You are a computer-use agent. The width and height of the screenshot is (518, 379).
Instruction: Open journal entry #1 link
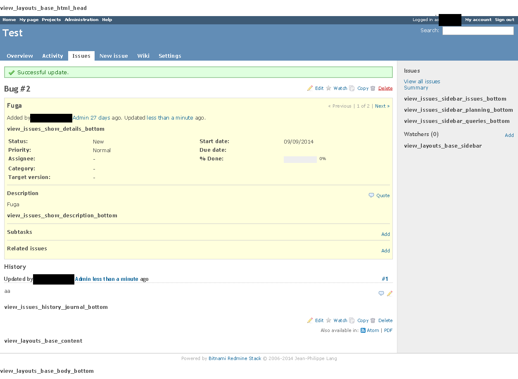pyautogui.click(x=385, y=279)
